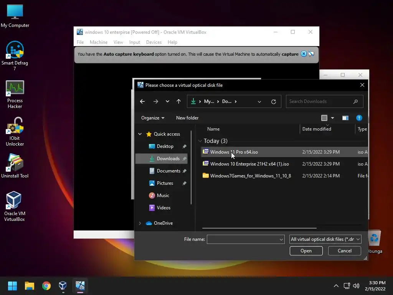Viewport: 393px width, 295px height.
Task: Go up one folder level
Action: coord(178,101)
